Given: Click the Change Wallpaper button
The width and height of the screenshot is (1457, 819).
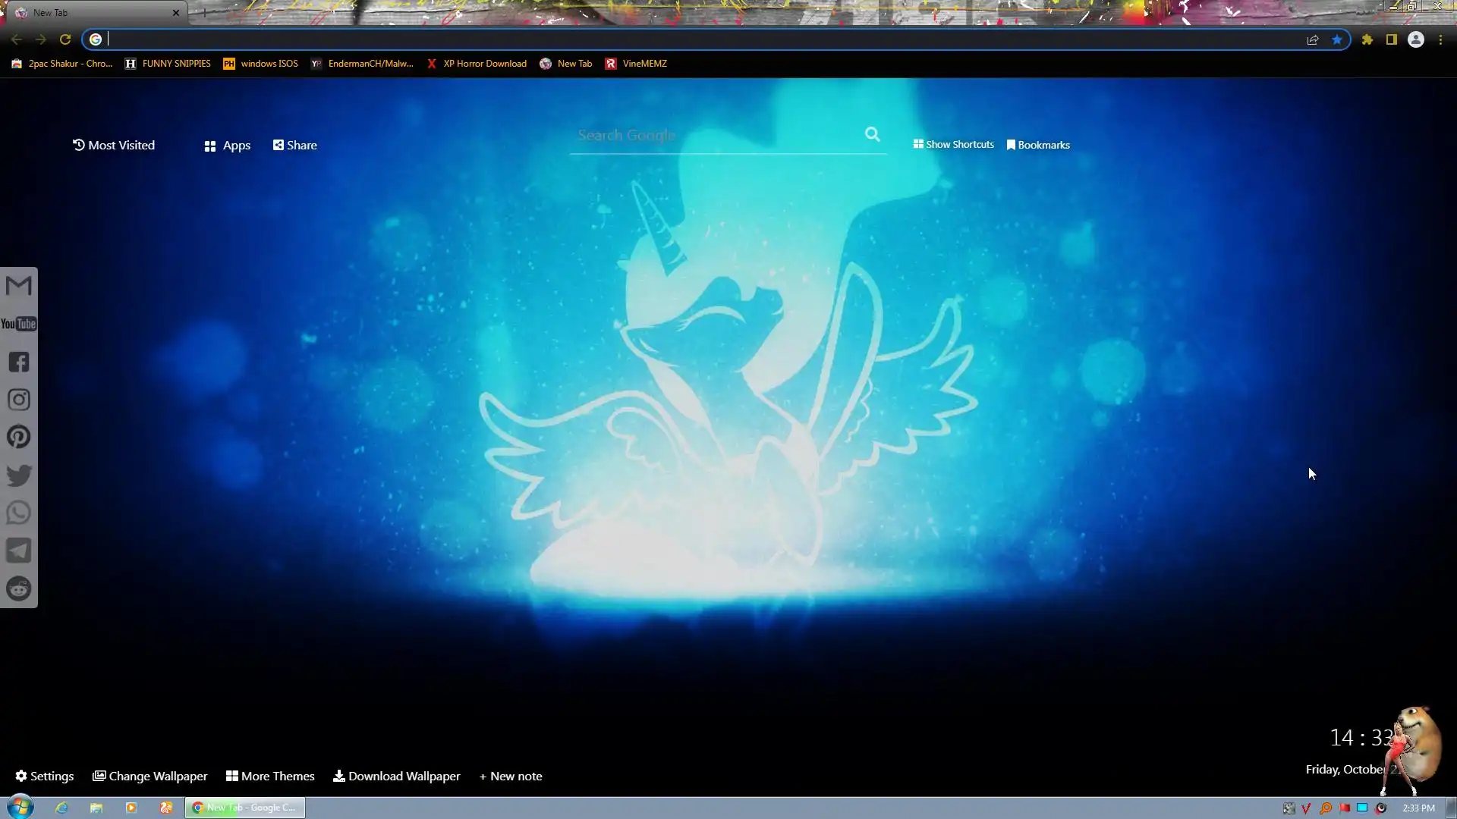Looking at the screenshot, I should [x=149, y=776].
